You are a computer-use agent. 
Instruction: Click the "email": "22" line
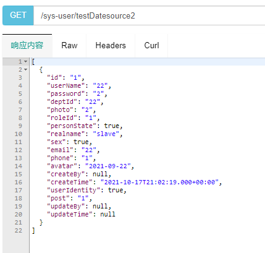[74, 150]
